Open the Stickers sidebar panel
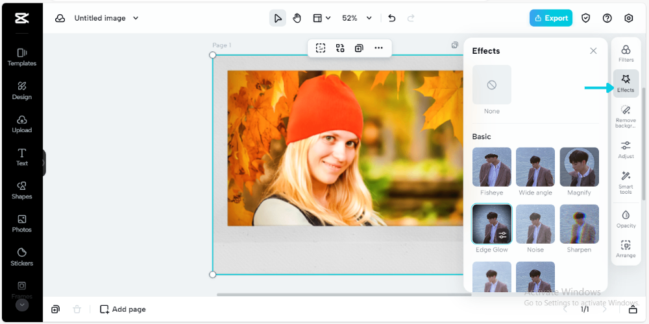This screenshot has width=649, height=324. point(21,256)
